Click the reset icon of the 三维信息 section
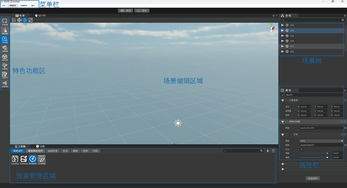This screenshot has width=347, height=188. point(345,100)
